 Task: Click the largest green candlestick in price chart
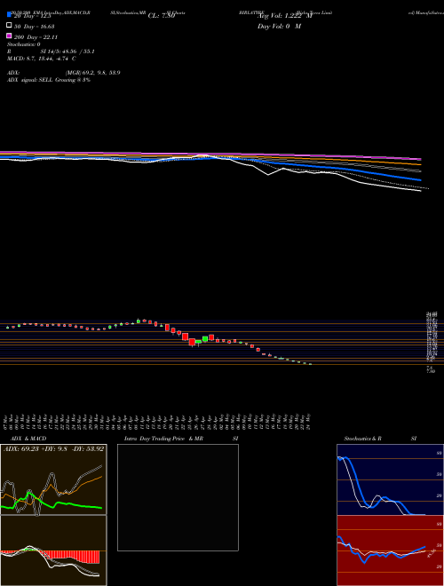pyautogui.click(x=205, y=339)
